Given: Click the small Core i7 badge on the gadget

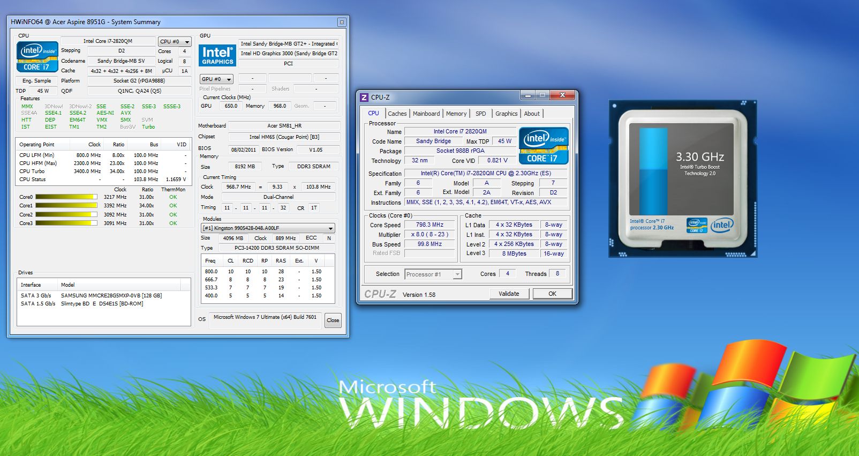Looking at the screenshot, I should pyautogui.click(x=697, y=225).
